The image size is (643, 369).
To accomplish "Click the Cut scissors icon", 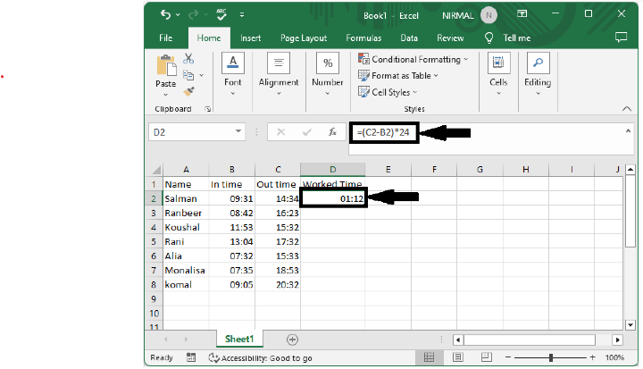I will point(188,58).
